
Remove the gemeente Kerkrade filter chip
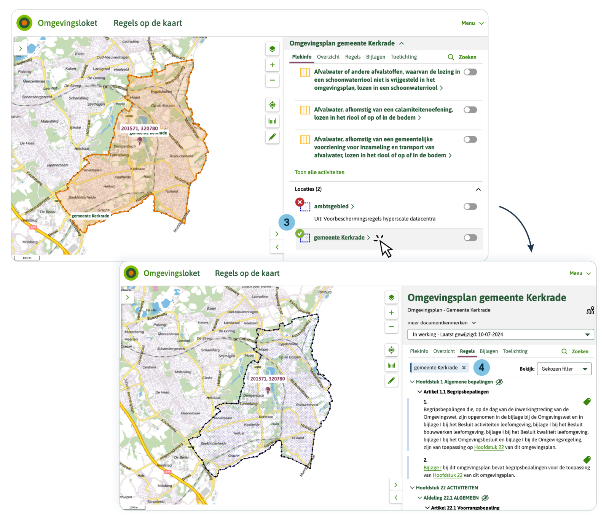[x=464, y=368]
